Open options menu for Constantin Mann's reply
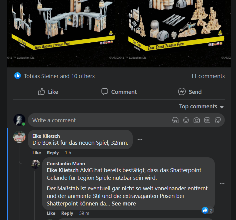 pyautogui.click(x=222, y=184)
